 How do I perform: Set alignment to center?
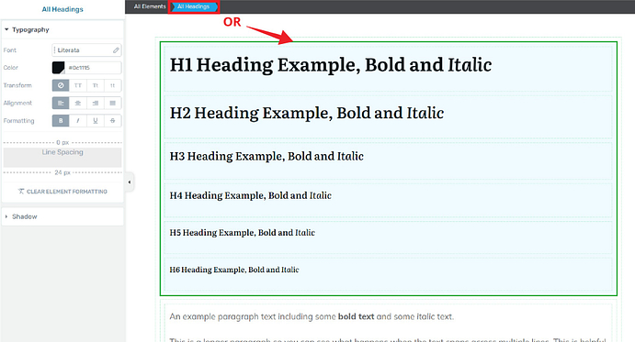78,103
